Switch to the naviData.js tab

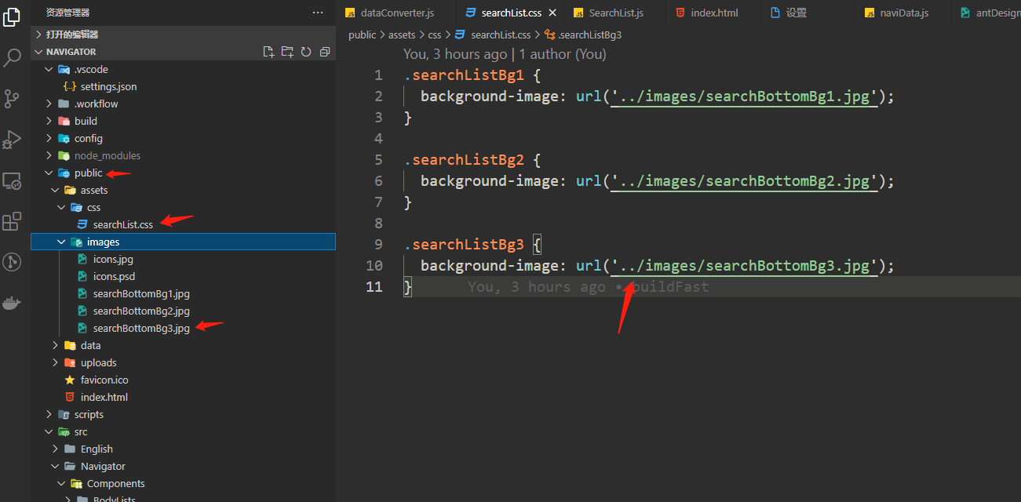tap(904, 13)
